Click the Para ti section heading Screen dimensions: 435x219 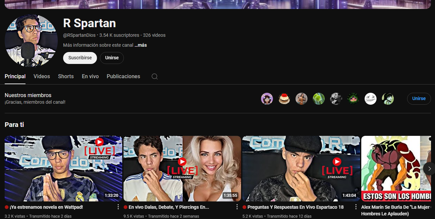pyautogui.click(x=14, y=125)
